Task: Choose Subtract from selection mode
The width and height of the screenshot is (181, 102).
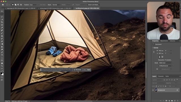Action: tap(18, 5)
